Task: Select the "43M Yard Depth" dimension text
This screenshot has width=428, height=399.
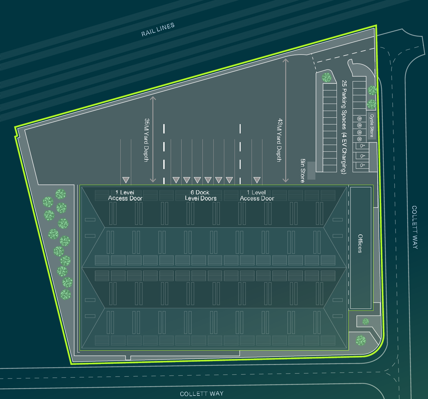Action: coord(279,140)
